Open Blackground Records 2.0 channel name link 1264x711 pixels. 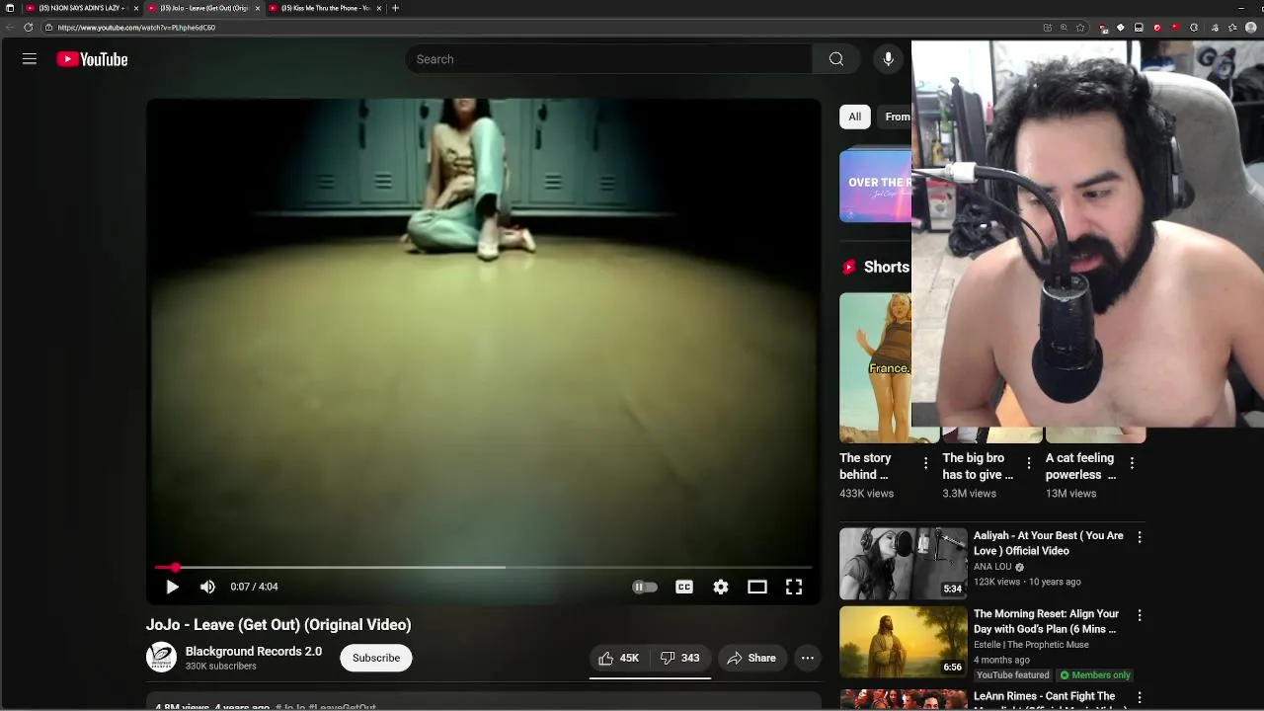254,651
